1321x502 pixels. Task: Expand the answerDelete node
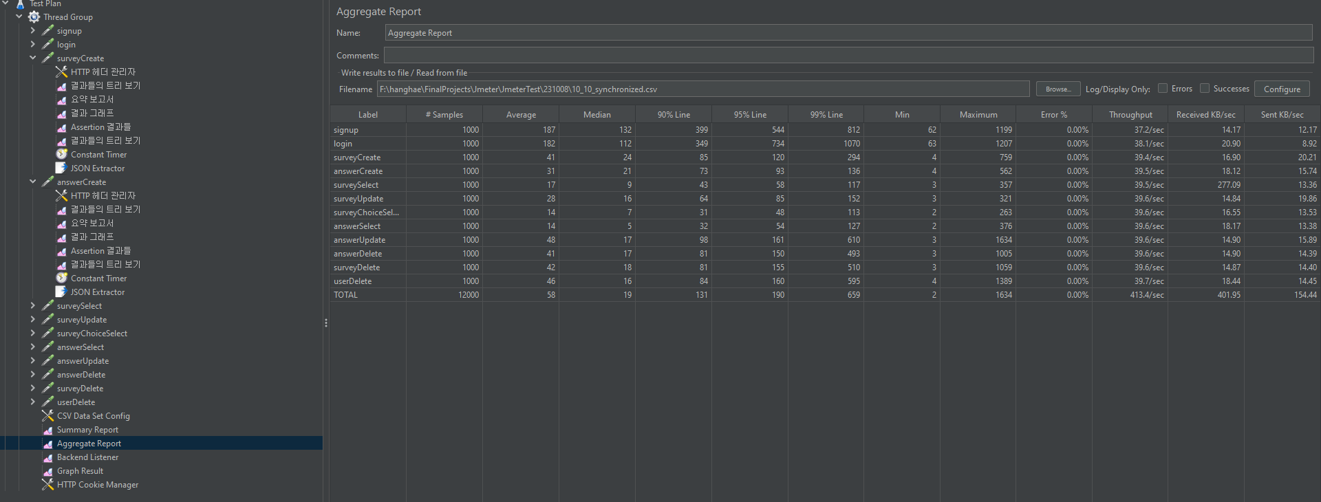(32, 374)
